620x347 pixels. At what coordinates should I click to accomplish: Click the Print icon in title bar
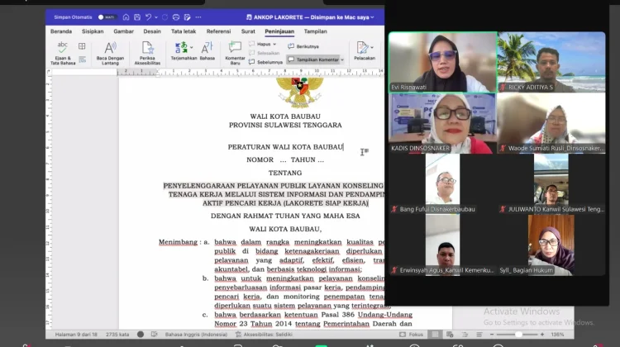pos(176,17)
